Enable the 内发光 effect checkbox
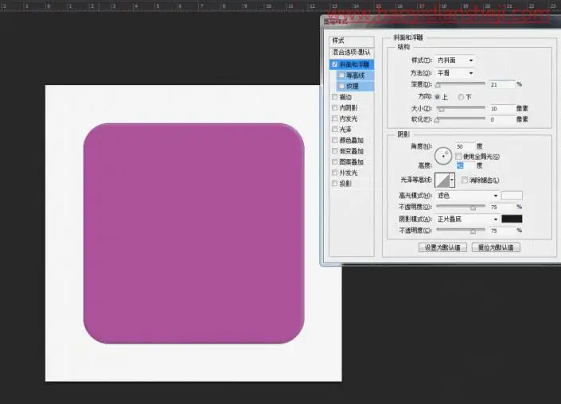The width and height of the screenshot is (561, 404). pyautogui.click(x=335, y=118)
